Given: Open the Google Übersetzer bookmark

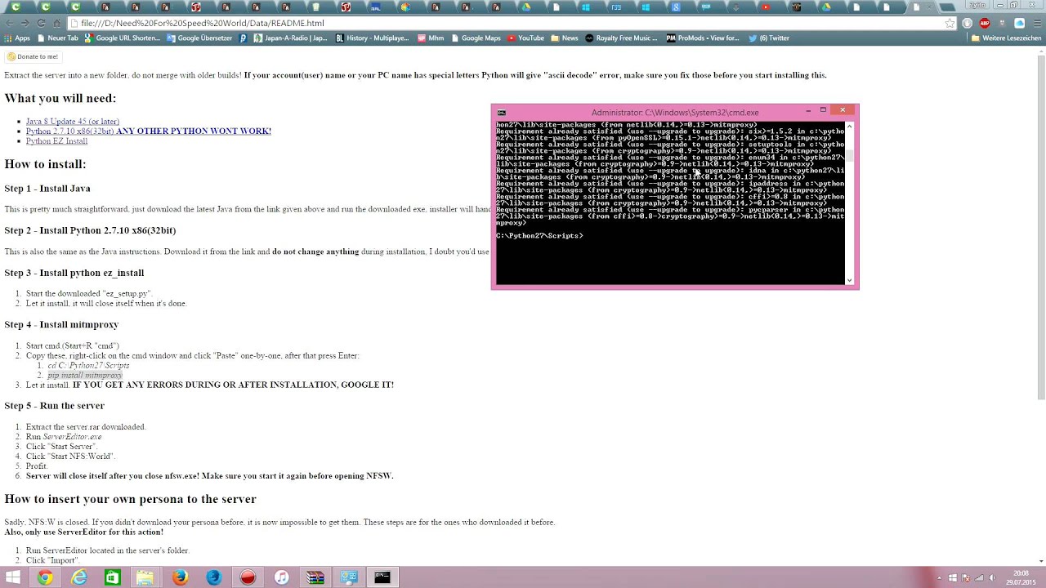Looking at the screenshot, I should 199,38.
